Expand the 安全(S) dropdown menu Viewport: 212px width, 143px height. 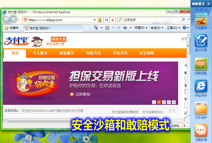click(157, 28)
